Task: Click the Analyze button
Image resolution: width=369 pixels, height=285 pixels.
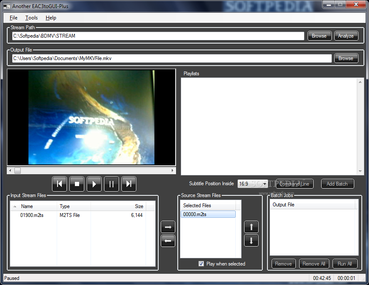Action: coord(346,36)
